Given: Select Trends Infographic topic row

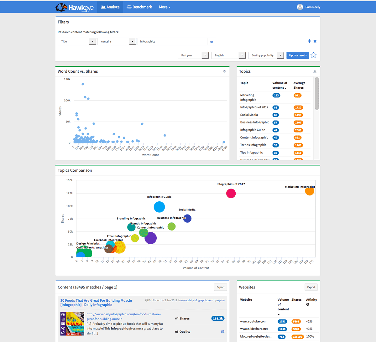Looking at the screenshot, I should 275,145.
